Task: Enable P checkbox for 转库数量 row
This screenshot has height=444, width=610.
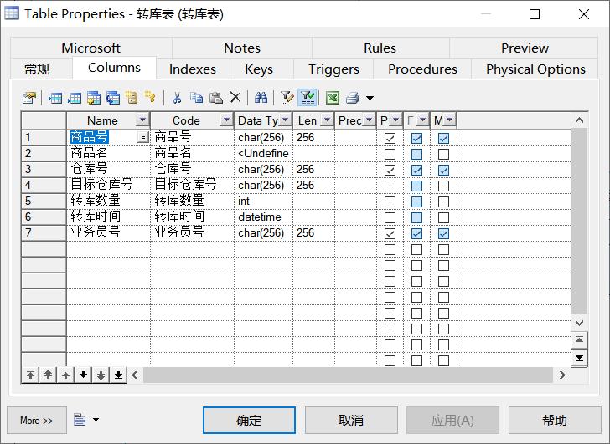Action: tap(390, 202)
